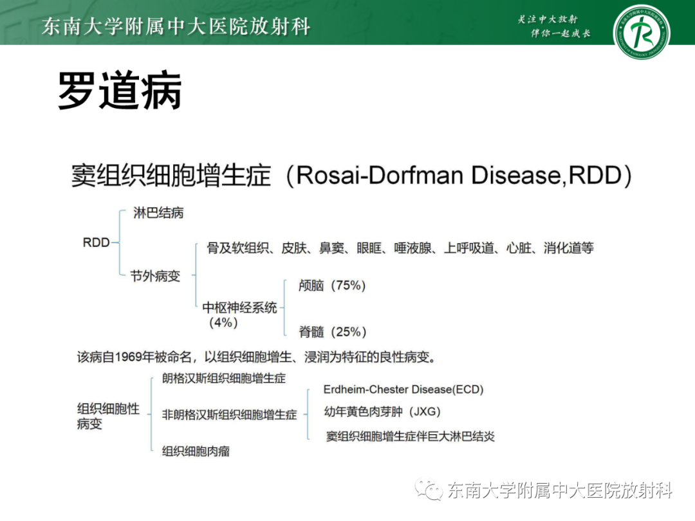Image resolution: width=695 pixels, height=521 pixels.
Task: Click the RDD root node label
Action: pyautogui.click(x=96, y=242)
